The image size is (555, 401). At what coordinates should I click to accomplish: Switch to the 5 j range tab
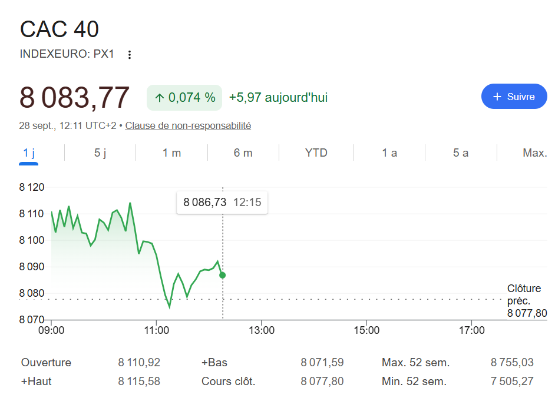coord(100,153)
